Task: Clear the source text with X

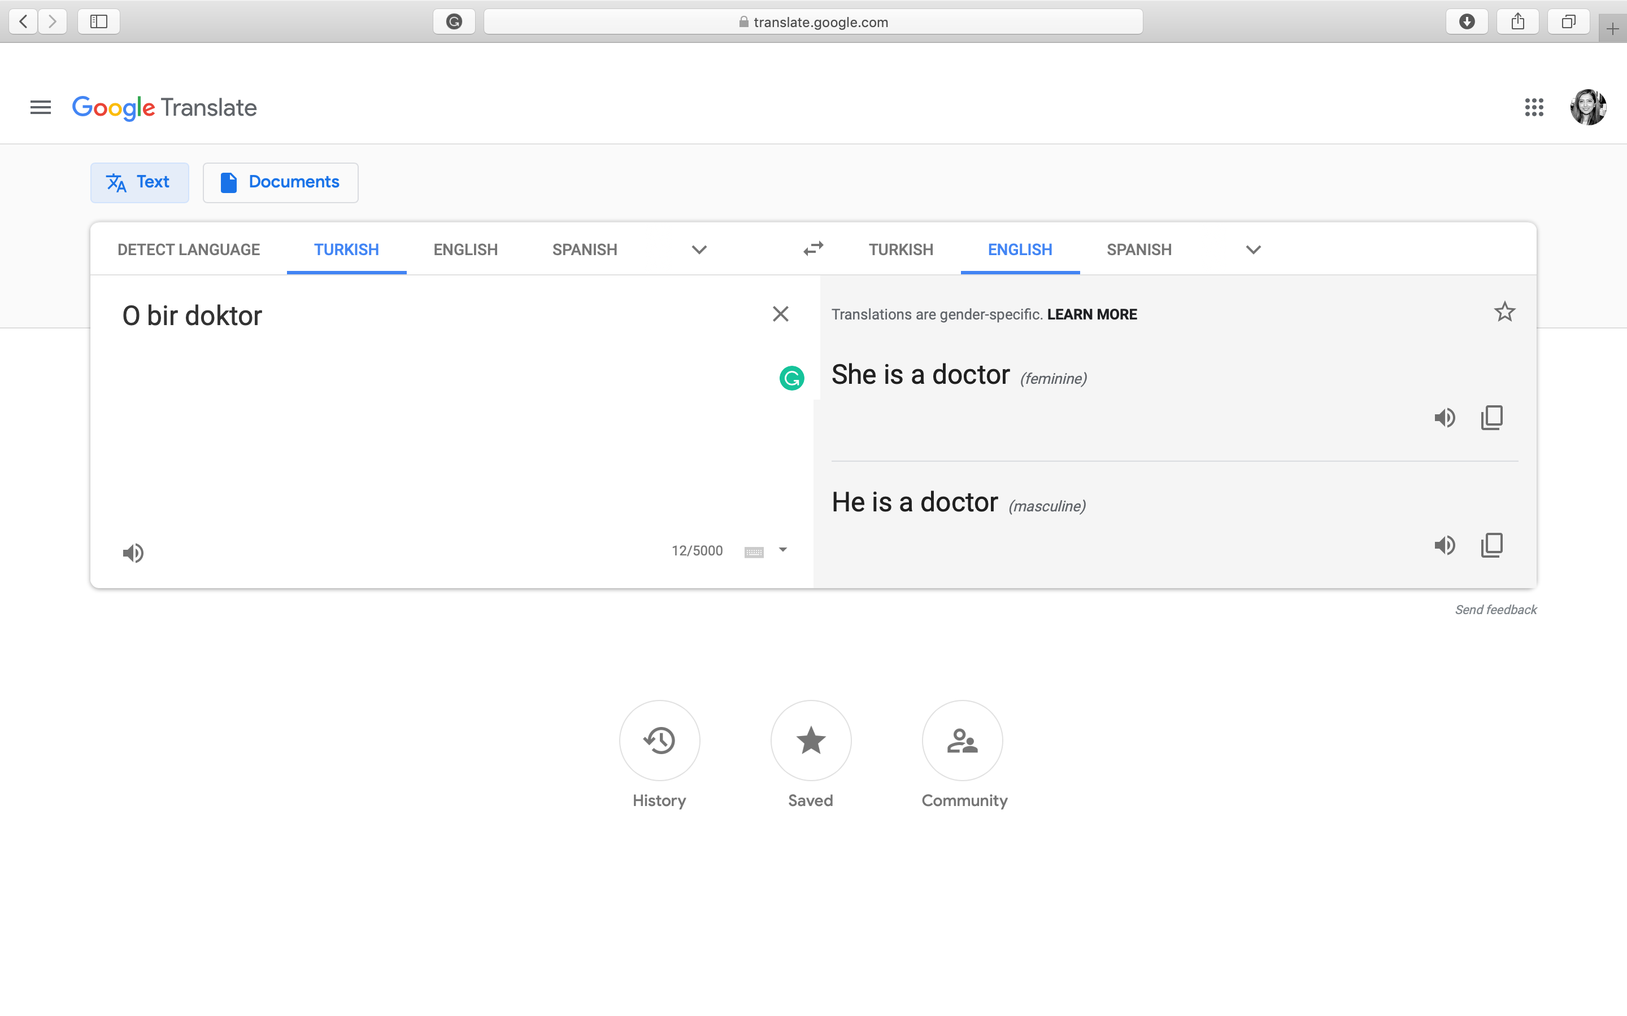Action: (x=780, y=314)
